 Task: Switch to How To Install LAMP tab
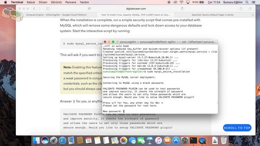click(135, 15)
